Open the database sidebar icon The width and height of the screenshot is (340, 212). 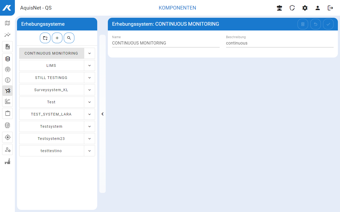tap(7, 59)
